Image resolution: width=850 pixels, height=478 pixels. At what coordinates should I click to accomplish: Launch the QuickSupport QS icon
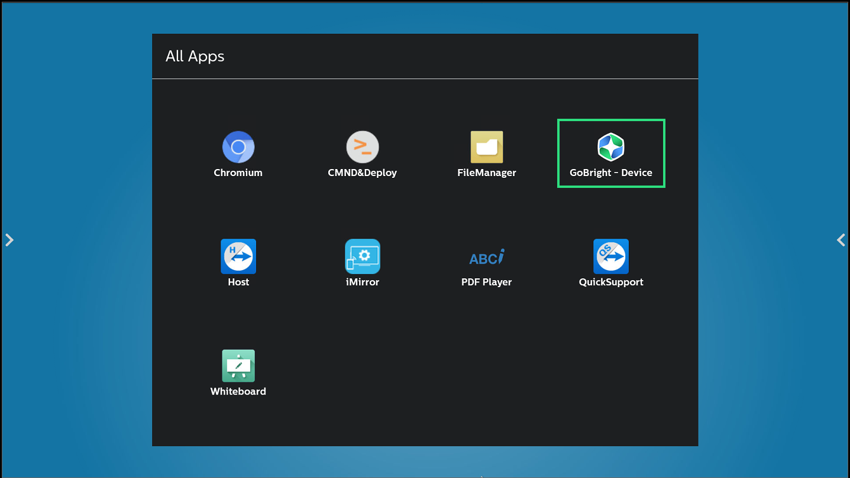coord(611,256)
